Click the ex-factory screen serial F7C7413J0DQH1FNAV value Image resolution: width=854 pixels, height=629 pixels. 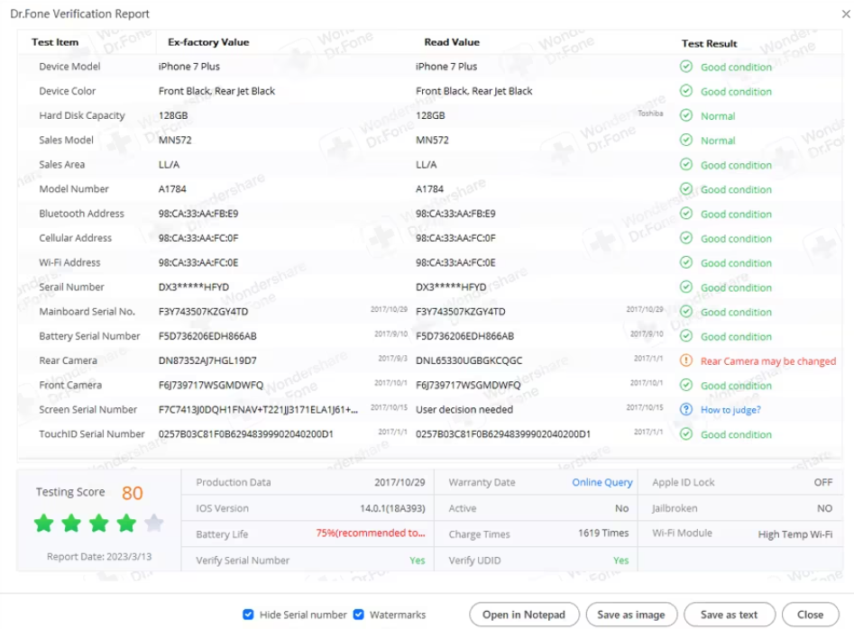click(x=258, y=409)
